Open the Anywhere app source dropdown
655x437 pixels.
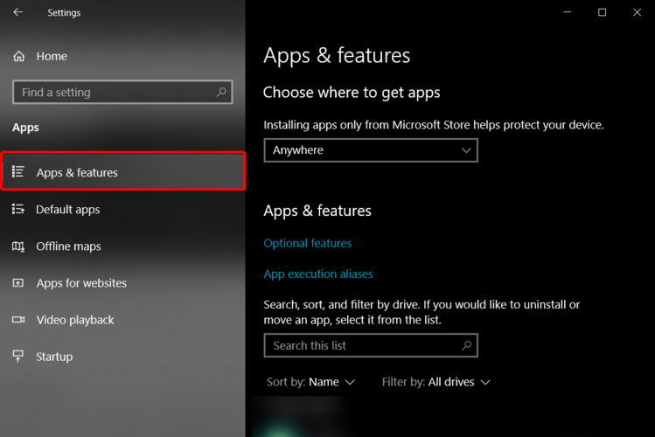(371, 150)
